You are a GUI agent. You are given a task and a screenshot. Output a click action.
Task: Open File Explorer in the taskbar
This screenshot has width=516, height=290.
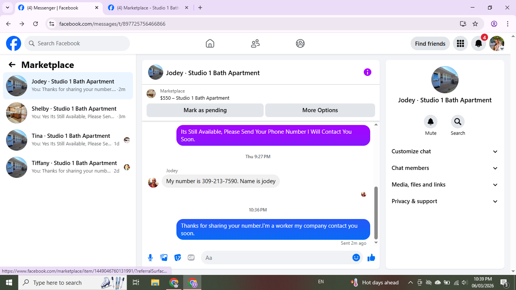(x=155, y=282)
